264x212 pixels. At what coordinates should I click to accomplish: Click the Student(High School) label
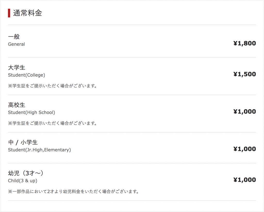(31, 113)
